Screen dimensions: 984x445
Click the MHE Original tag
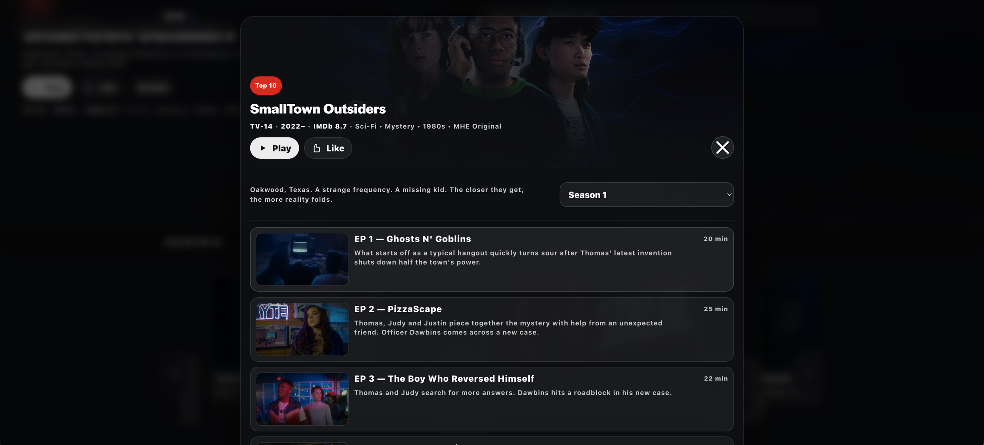[x=477, y=126]
